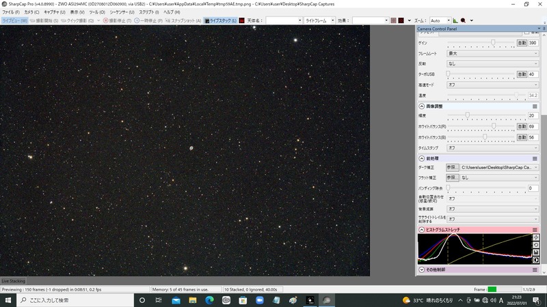Viewport: 547px width, 307px height.
Task: Click the red square icon beside Live Stack
Action: 241,20
